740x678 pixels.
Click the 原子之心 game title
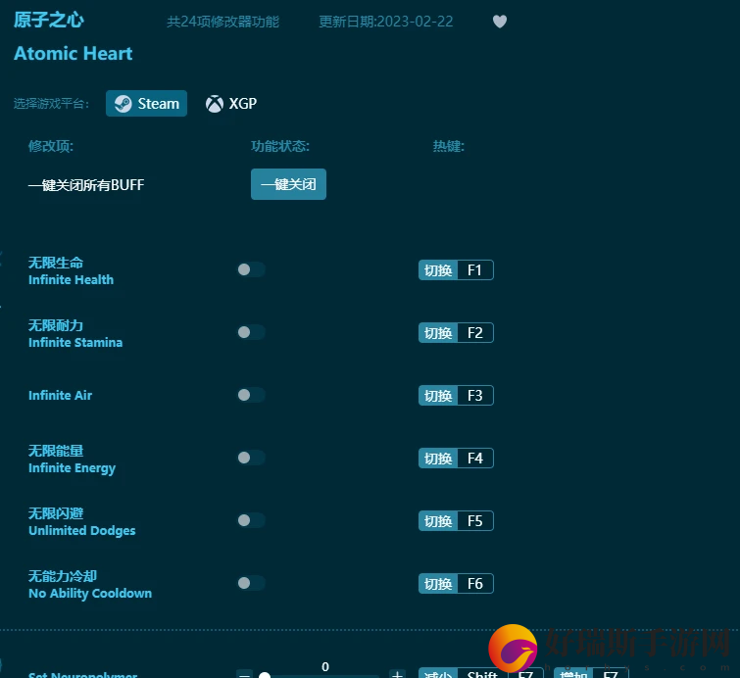click(x=49, y=21)
